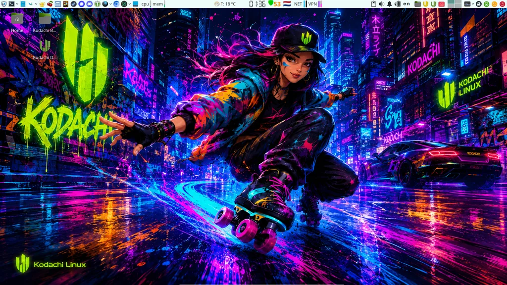Image resolution: width=507 pixels, height=285 pixels.
Task: Lock the screen with the padlock icon
Action: coord(479,4)
